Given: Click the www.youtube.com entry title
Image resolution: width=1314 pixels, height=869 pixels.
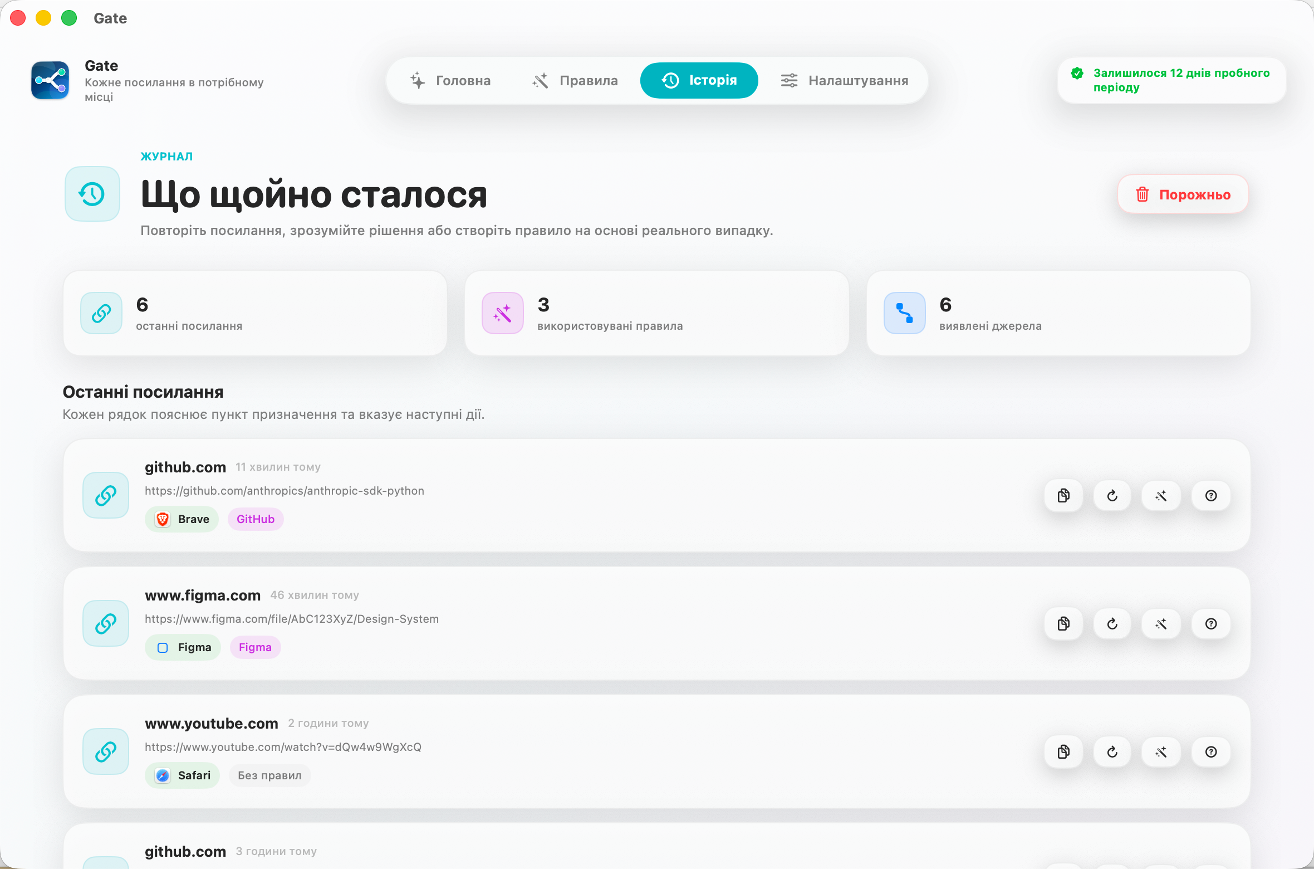Looking at the screenshot, I should pos(212,724).
